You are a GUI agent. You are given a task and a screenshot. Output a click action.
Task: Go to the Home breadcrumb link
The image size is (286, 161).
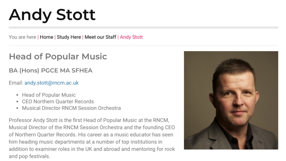[47, 37]
